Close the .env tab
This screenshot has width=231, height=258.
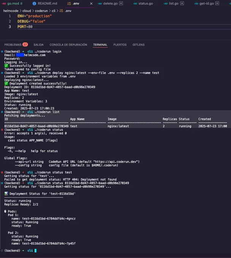pyautogui.click(x=91, y=3)
